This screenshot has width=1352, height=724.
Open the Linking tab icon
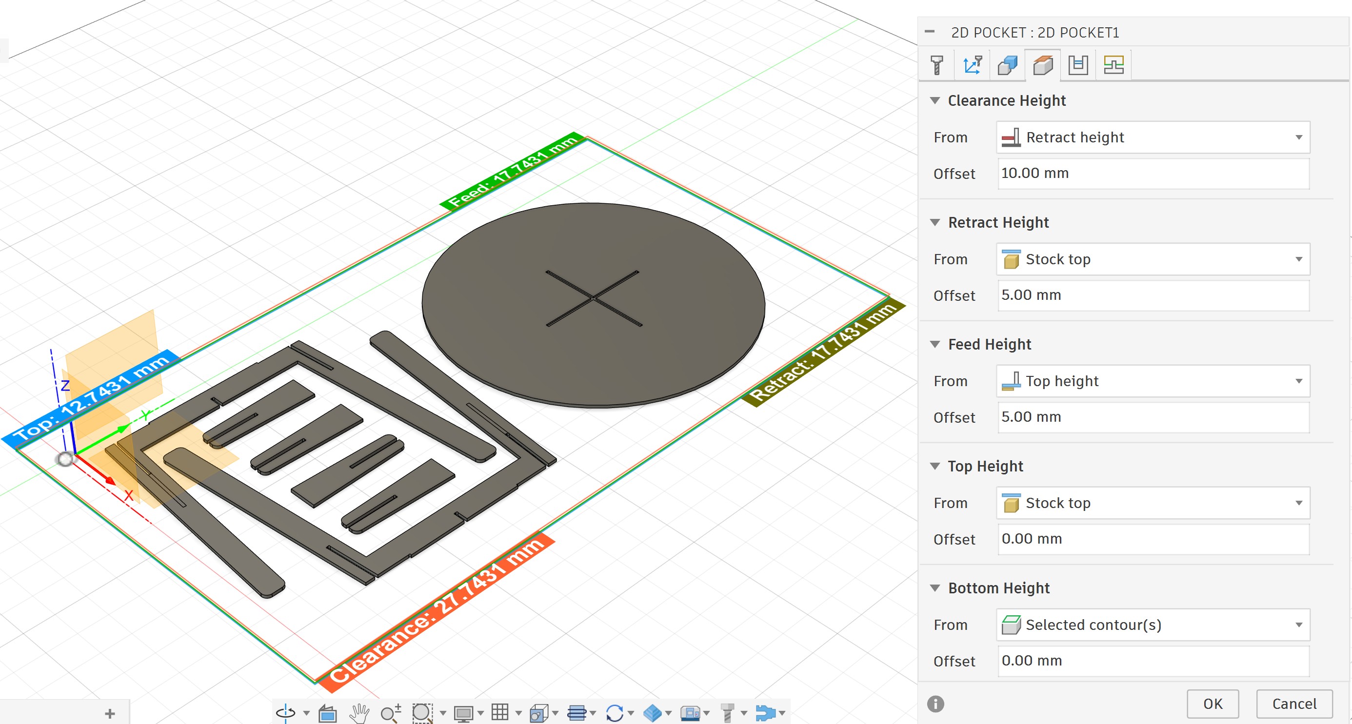(1113, 65)
